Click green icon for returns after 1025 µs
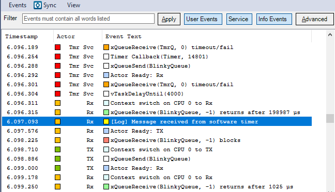Viewport: 335px width, 192px height. tap(106, 187)
